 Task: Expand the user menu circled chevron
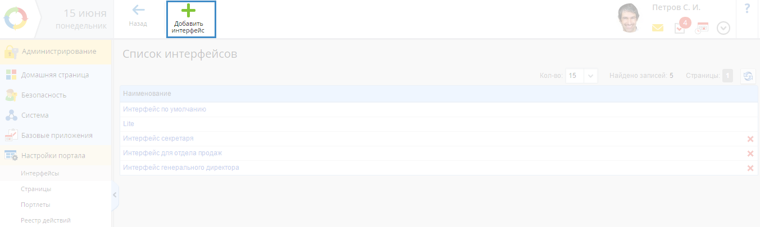(723, 28)
